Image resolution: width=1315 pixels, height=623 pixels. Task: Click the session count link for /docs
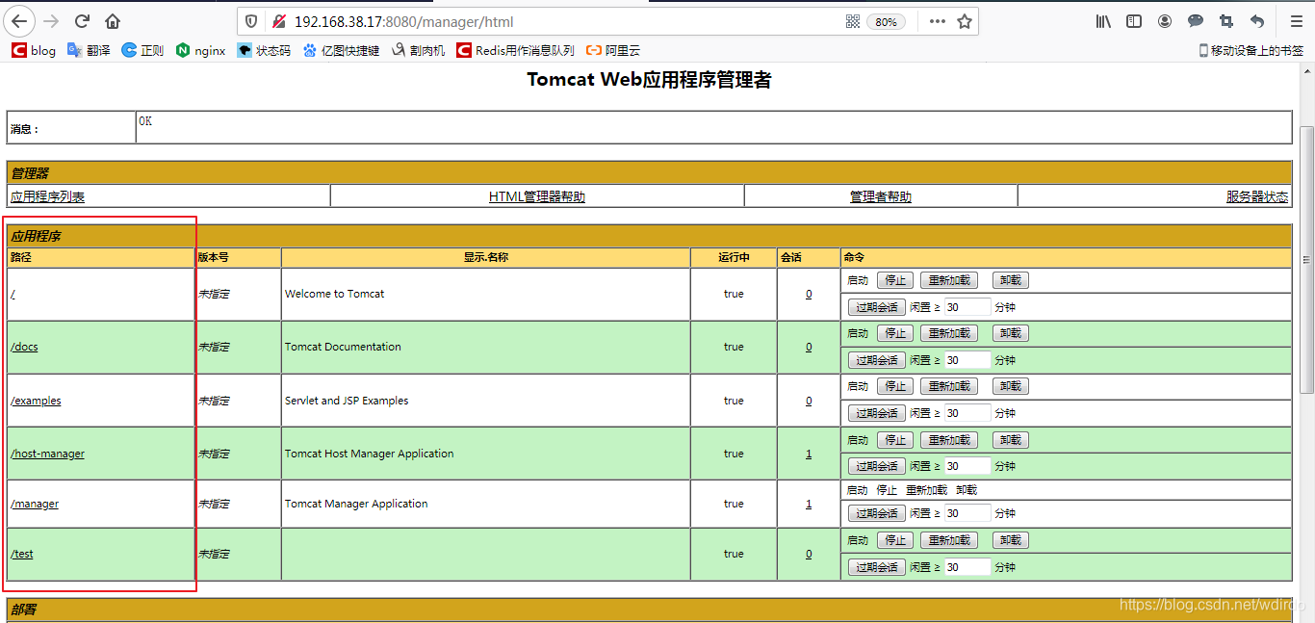[x=809, y=347]
